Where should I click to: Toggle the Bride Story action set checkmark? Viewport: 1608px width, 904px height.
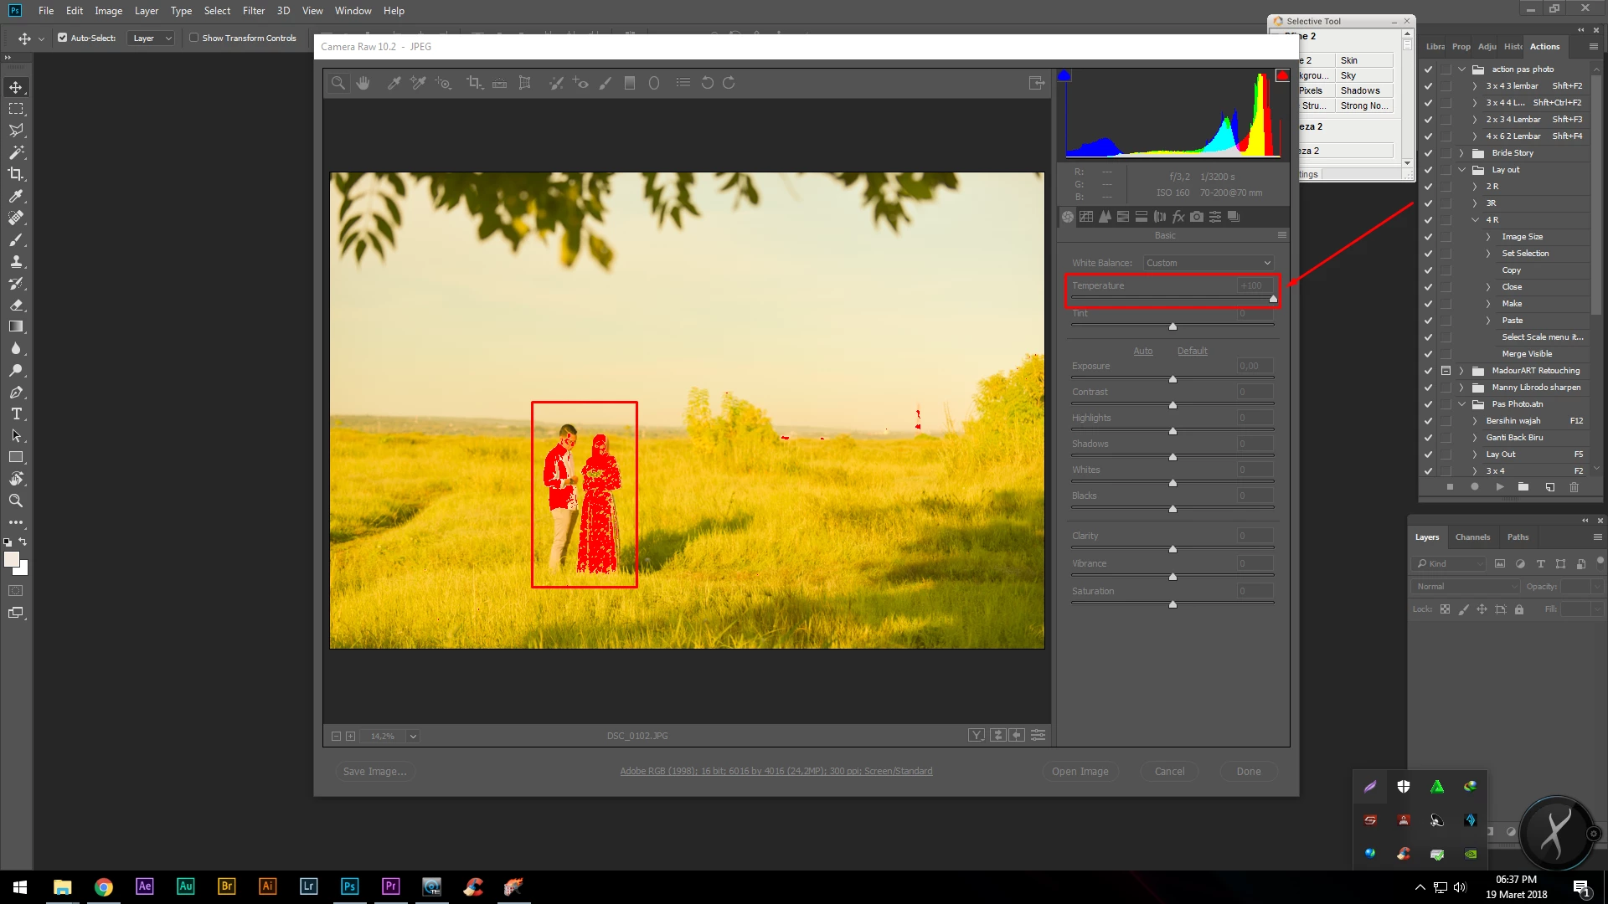(x=1429, y=153)
